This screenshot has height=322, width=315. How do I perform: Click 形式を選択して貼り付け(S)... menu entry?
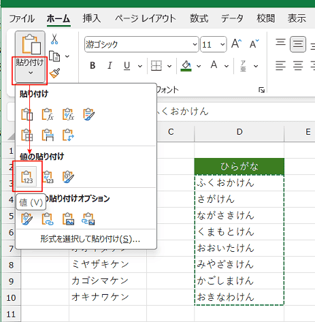90,239
